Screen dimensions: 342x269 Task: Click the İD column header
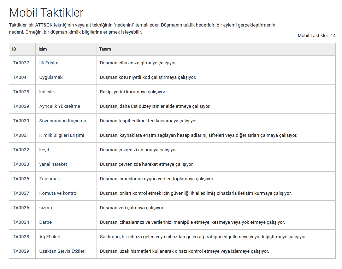[x=14, y=49]
